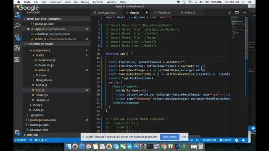Click the '<h1>Hello Hooks</h1>' code line
This screenshot has height=151, width=269.
(132, 91)
